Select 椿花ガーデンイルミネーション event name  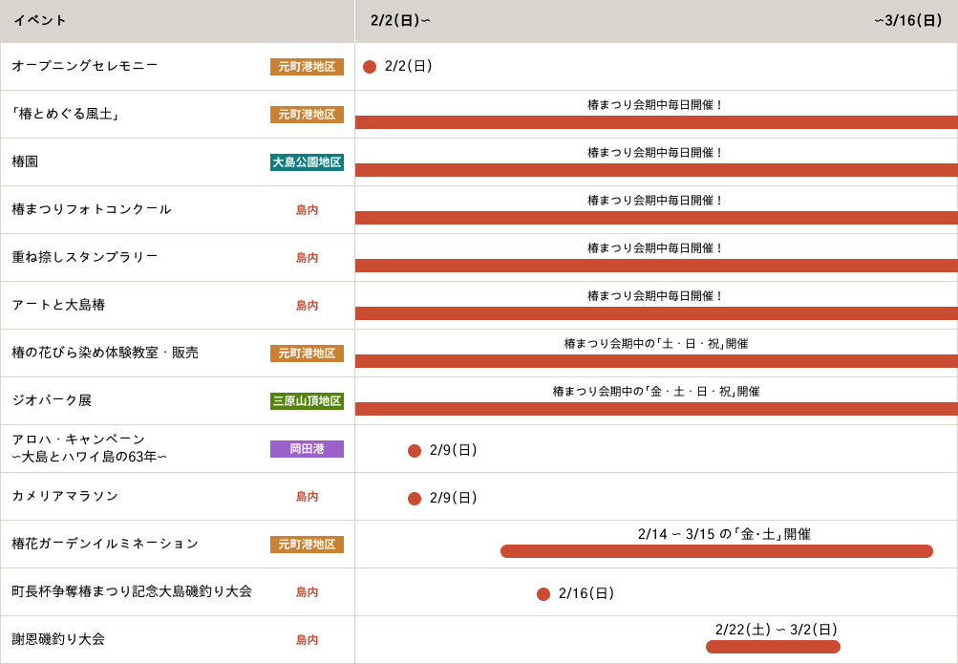coord(105,543)
